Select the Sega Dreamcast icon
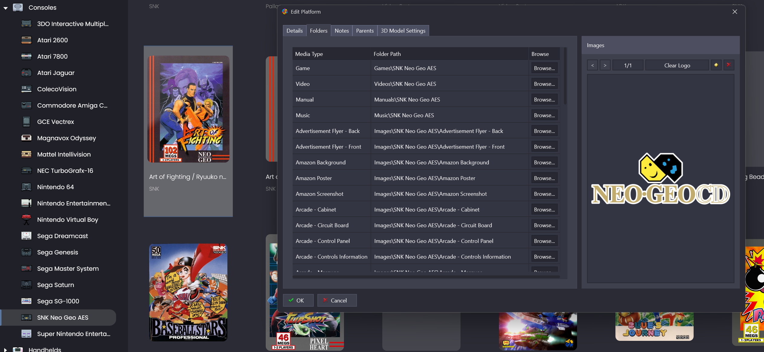 pos(26,236)
